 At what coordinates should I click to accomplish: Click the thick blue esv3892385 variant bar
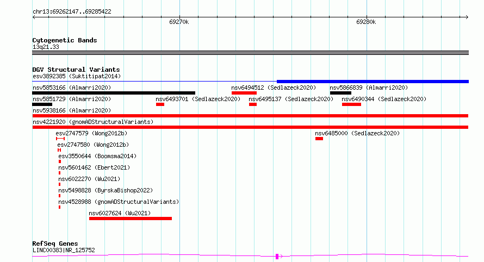[x=373, y=82]
